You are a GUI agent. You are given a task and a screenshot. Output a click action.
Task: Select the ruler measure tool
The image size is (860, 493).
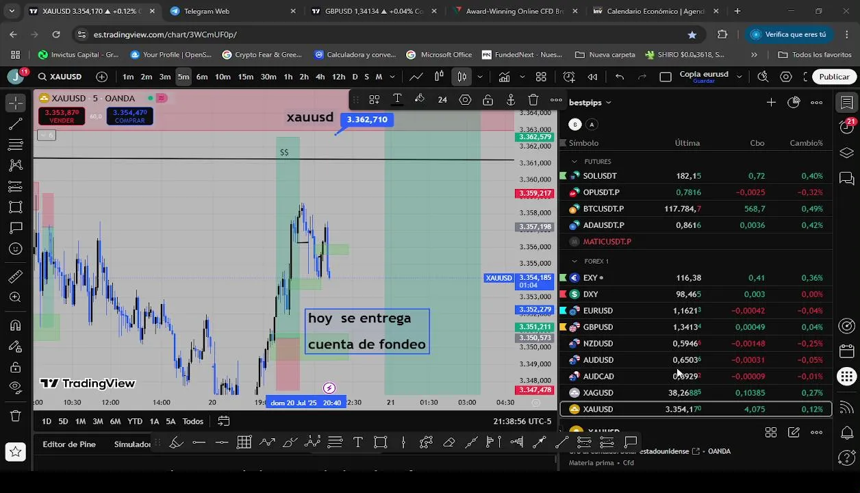click(16, 277)
